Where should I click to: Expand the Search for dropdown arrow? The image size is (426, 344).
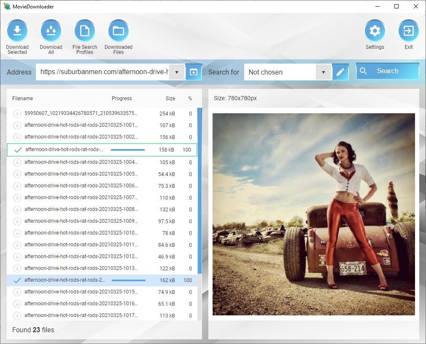324,72
